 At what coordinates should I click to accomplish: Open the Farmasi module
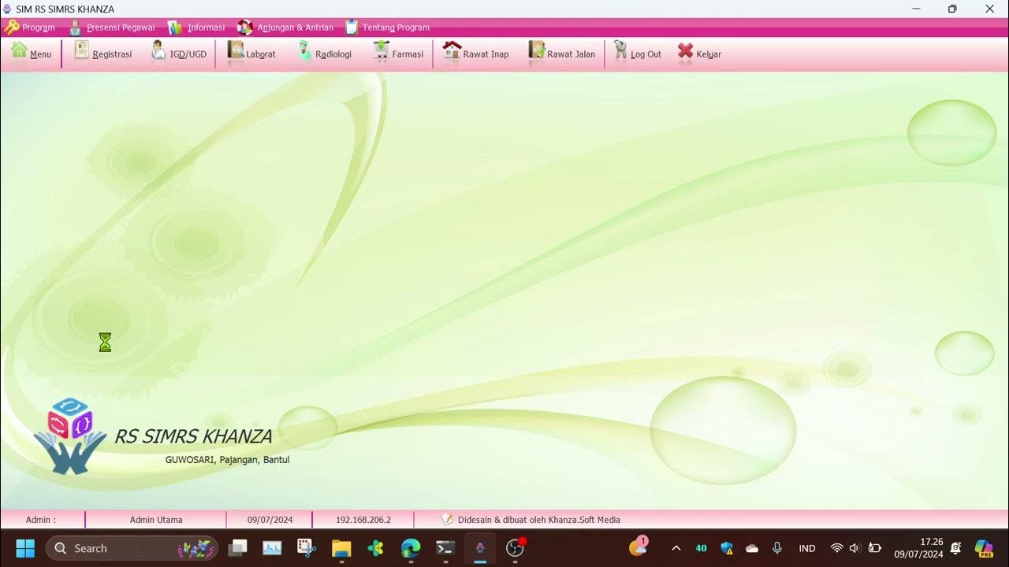pyautogui.click(x=398, y=54)
